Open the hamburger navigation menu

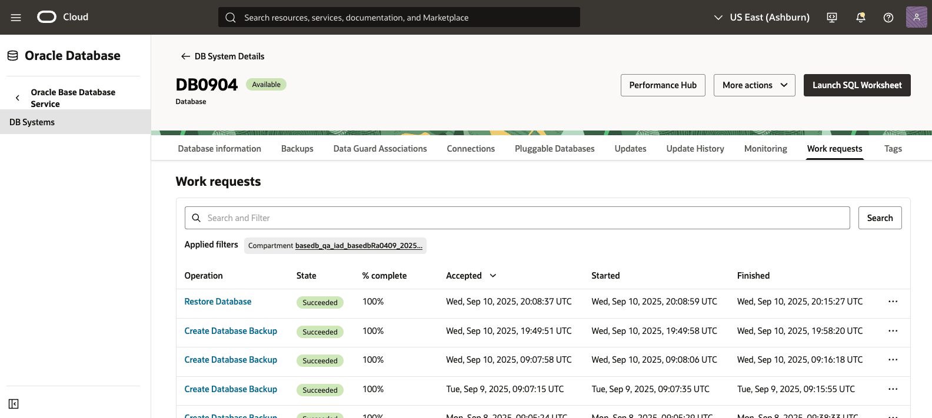(16, 18)
